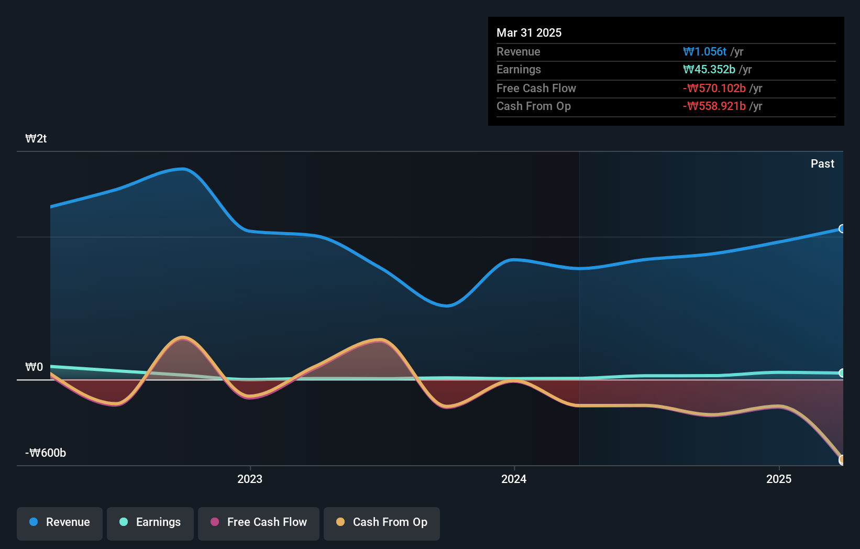Image resolution: width=860 pixels, height=549 pixels.
Task: Click the Revenue endpoint marker on chart
Action: [842, 229]
